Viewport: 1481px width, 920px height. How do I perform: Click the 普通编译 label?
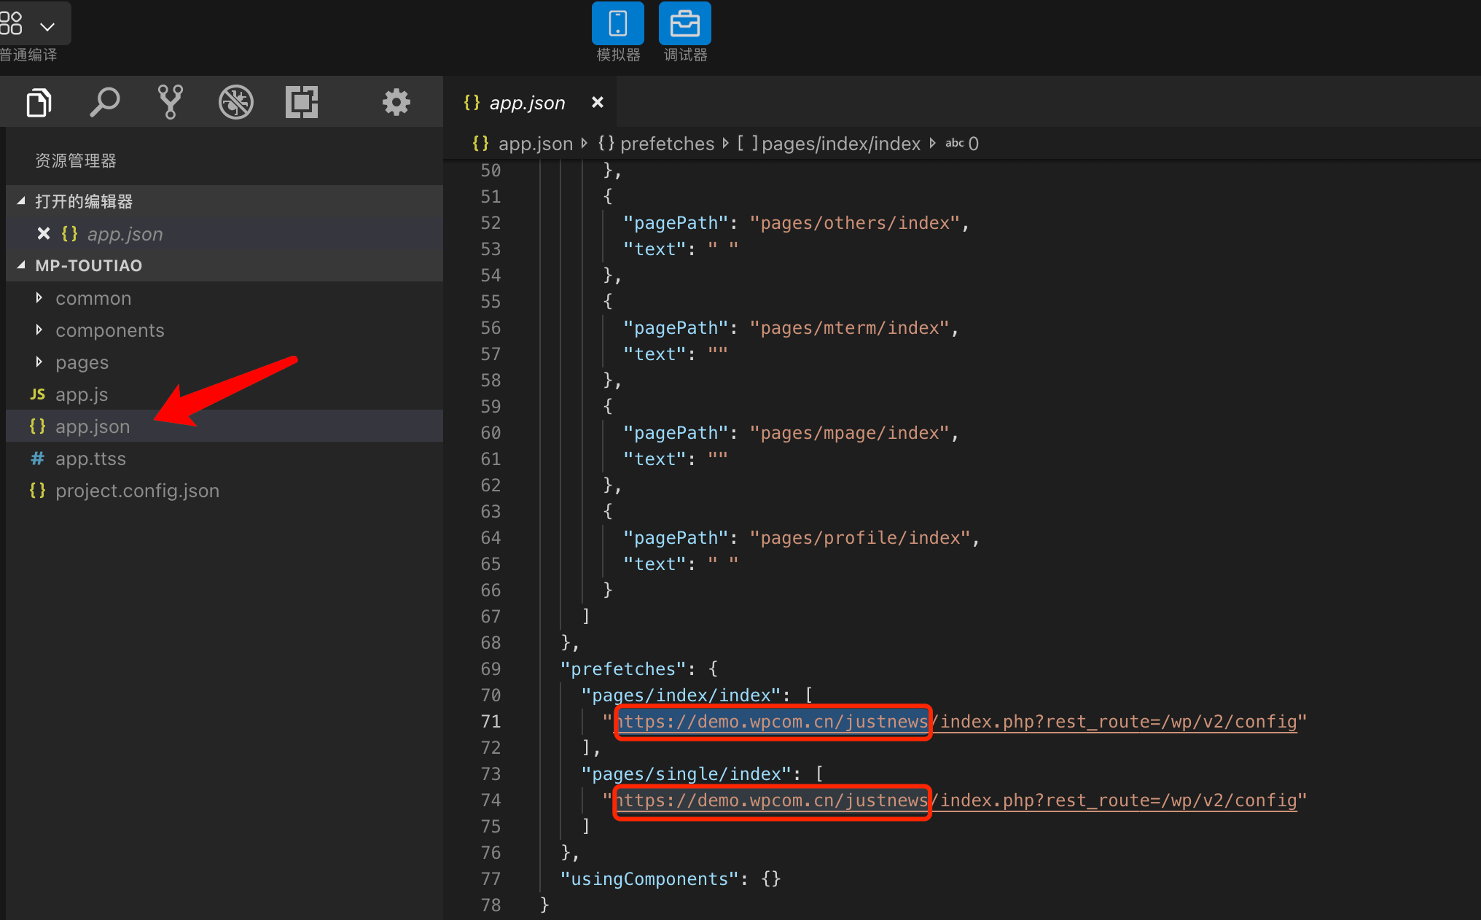[x=28, y=55]
